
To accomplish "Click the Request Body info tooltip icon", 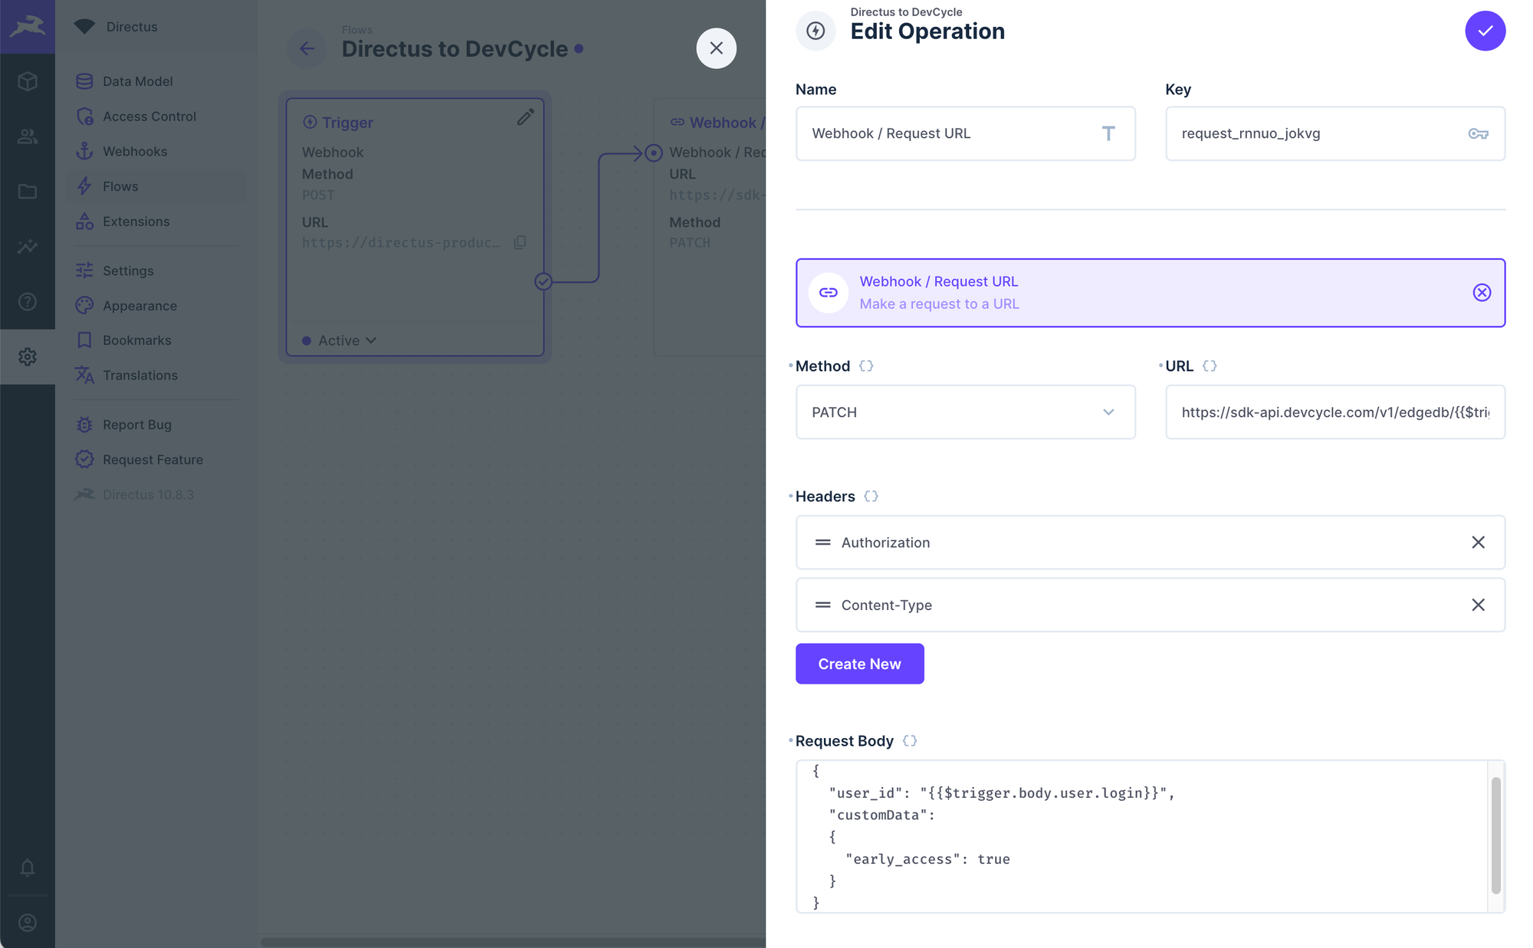I will 909,741.
